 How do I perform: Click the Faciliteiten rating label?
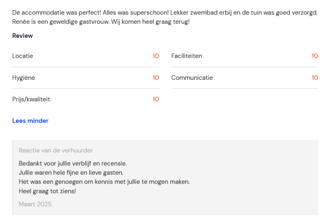pos(187,56)
